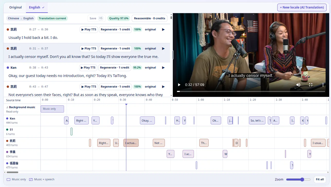Play the 0:43 – 0:47 segment arrow
Viewport: 331px width, 187px height.
[x=163, y=87]
